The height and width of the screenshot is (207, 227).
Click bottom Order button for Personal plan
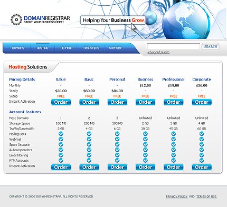point(117,167)
